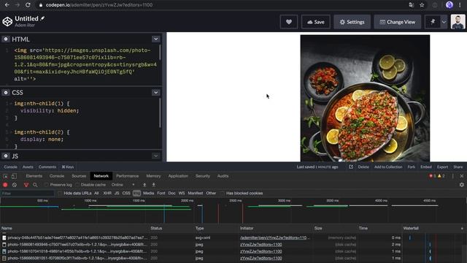
Task: Expand JS editor dropdown chevron
Action: click(x=155, y=156)
